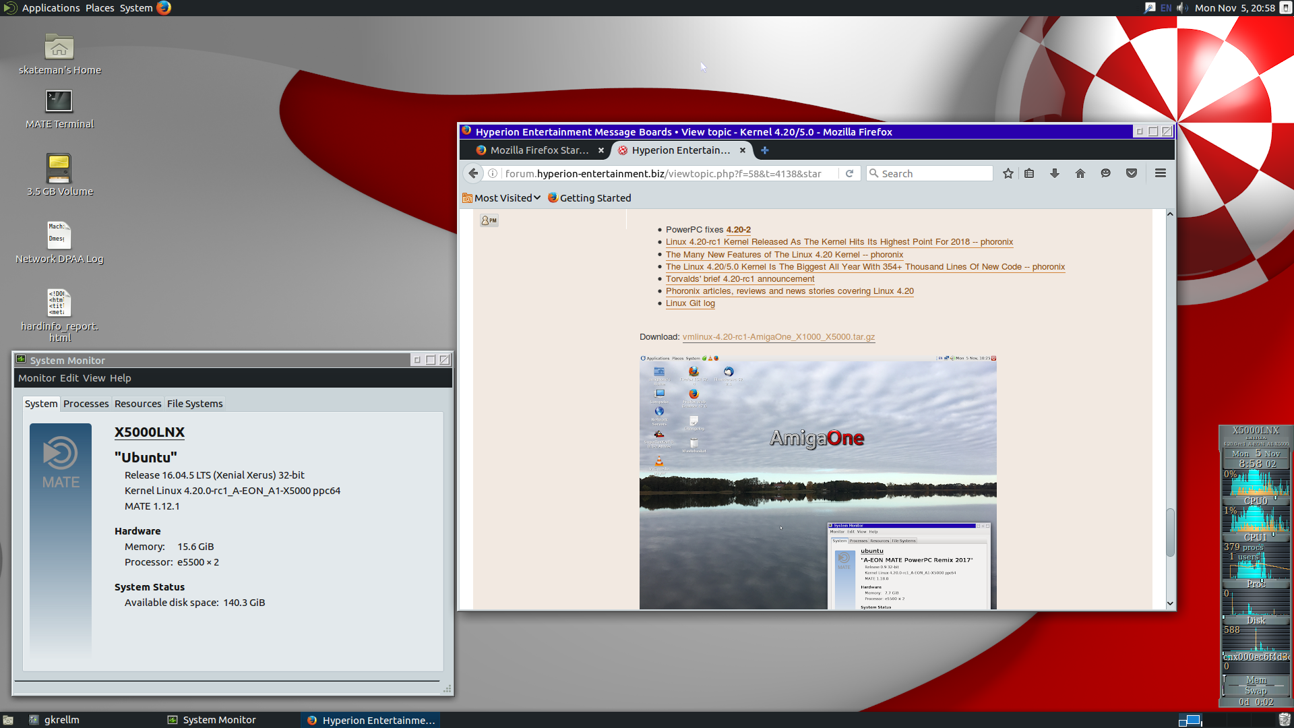This screenshot has width=1294, height=728.
Task: Close the Hyperion Entertainment tab
Action: tap(743, 150)
